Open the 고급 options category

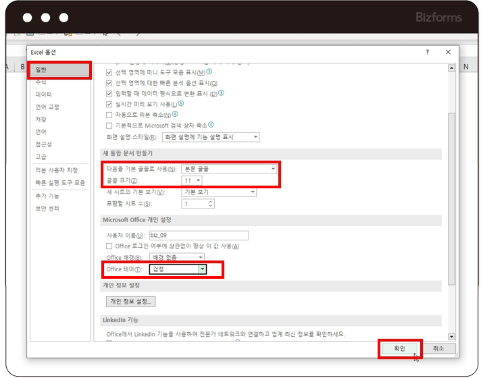coord(41,157)
